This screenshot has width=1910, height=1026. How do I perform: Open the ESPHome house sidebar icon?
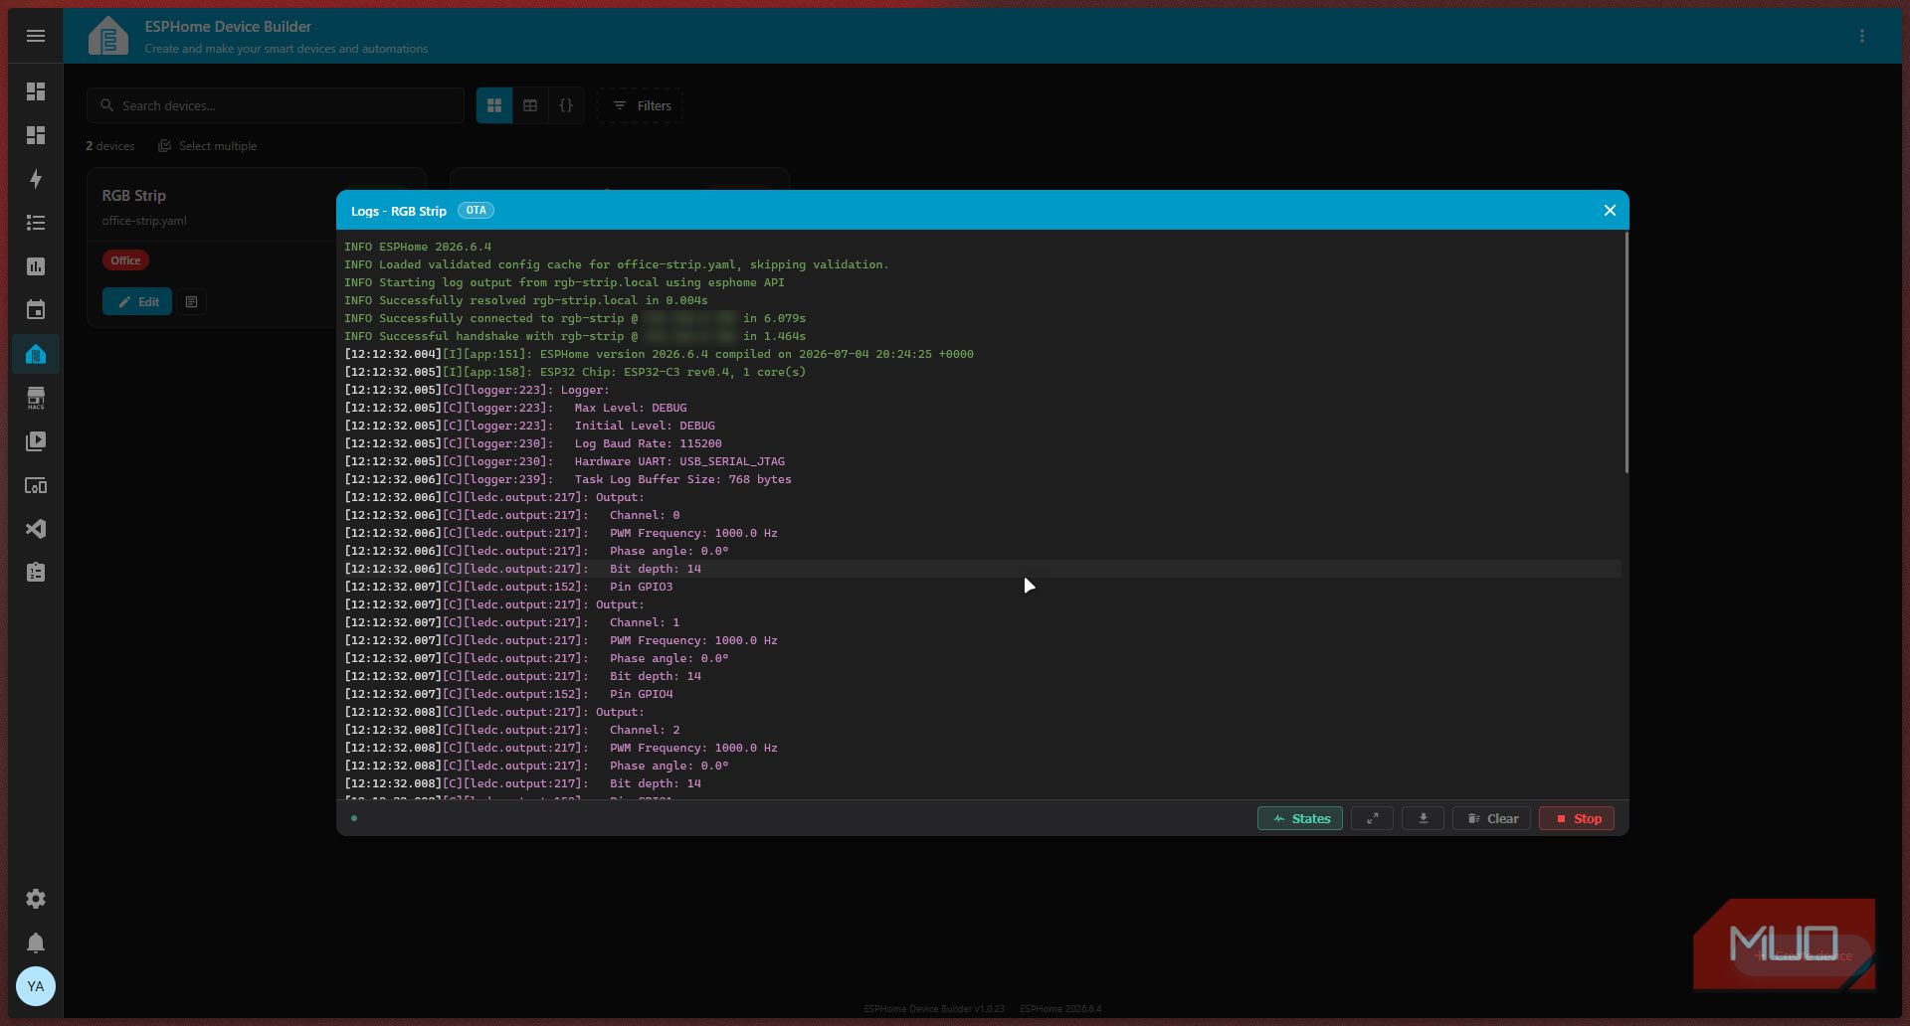pos(36,354)
